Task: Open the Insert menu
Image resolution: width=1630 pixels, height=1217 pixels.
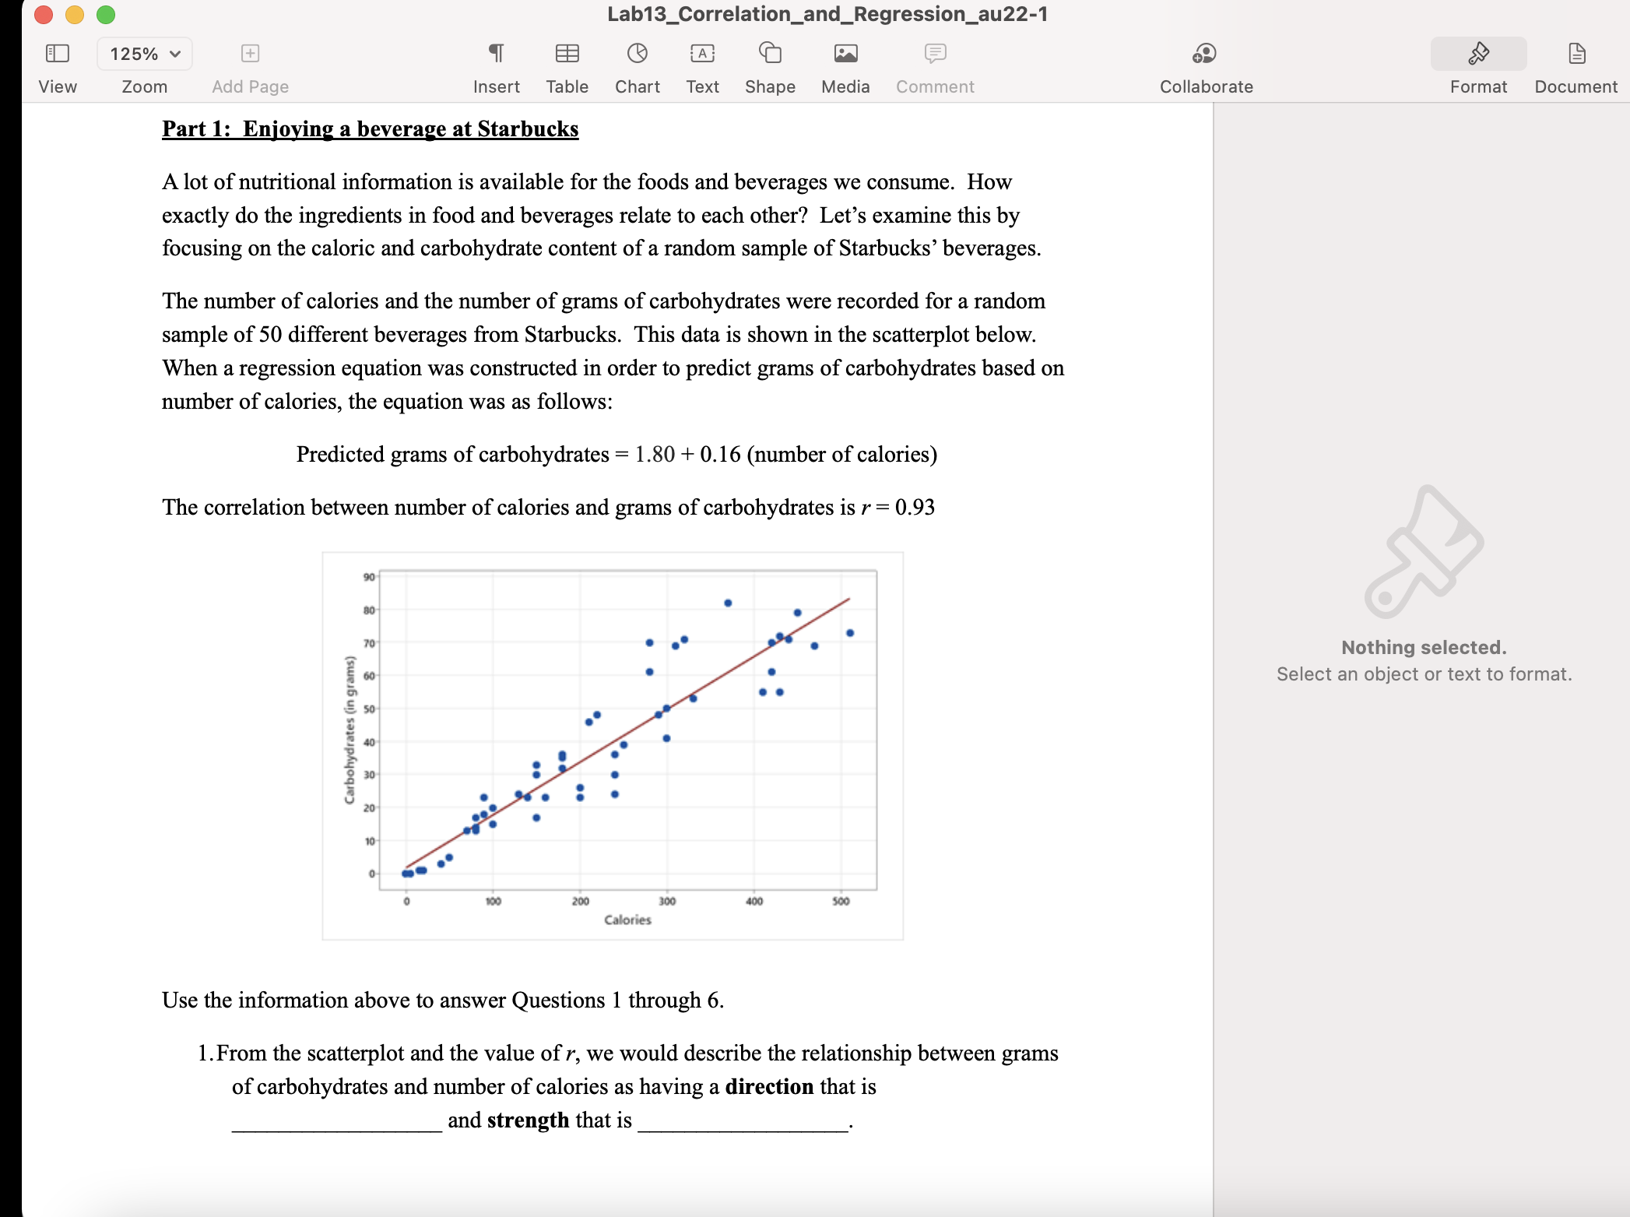Action: (x=497, y=66)
